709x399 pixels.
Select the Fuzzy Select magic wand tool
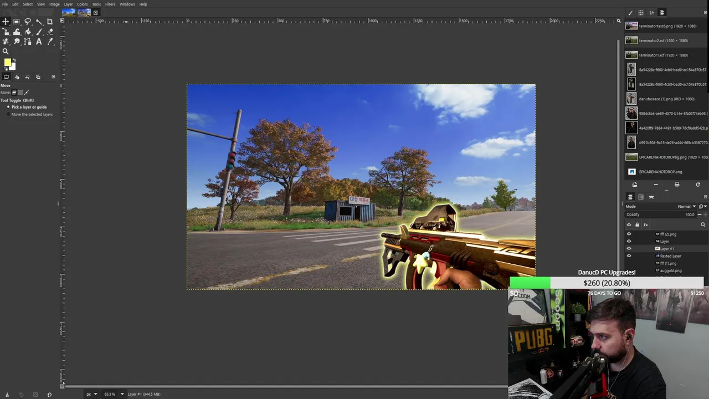(39, 22)
